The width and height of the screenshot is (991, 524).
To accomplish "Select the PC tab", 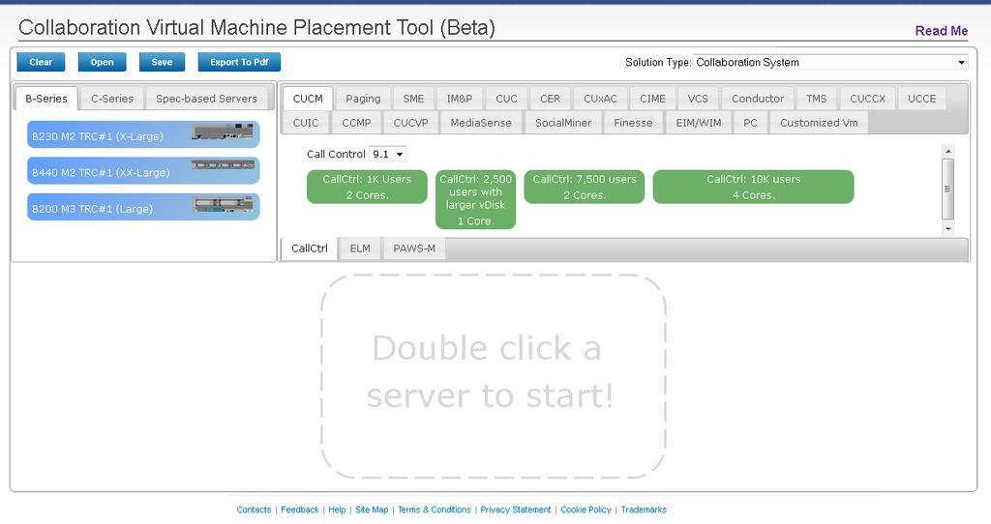I will [750, 123].
